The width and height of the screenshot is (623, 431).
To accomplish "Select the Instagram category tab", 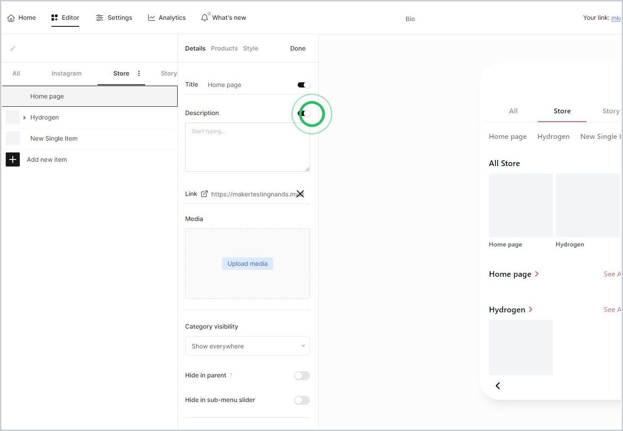I will [x=66, y=73].
